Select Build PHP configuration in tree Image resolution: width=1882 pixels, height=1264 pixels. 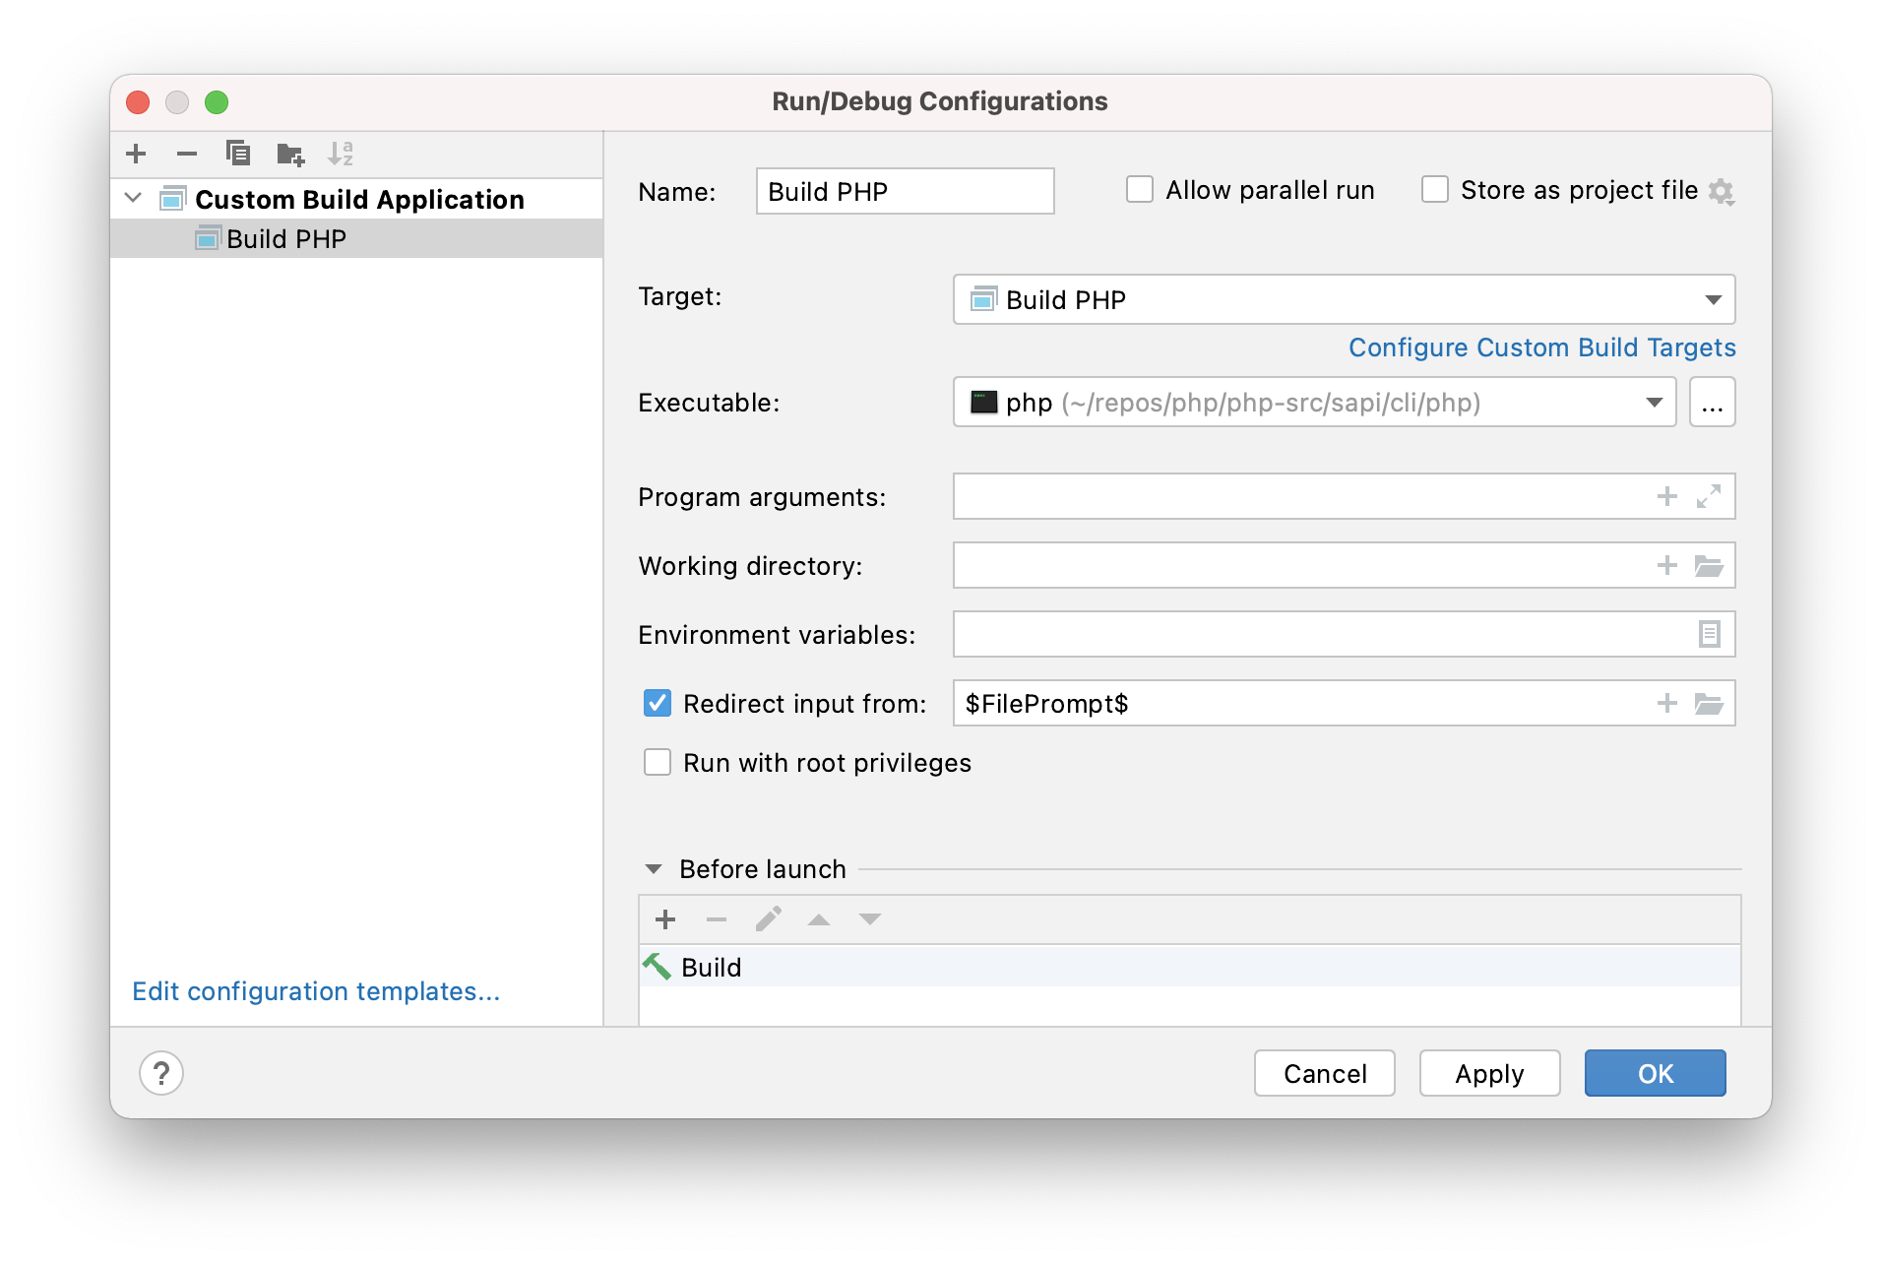(x=286, y=239)
